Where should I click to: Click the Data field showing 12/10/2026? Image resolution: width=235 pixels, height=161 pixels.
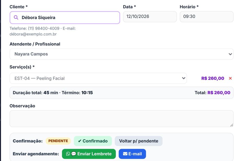point(150,17)
